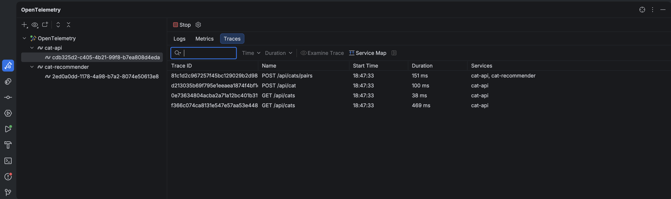Select trace f366c074ca8131e547e57aa53e448
The height and width of the screenshot is (199, 671).
click(x=214, y=106)
